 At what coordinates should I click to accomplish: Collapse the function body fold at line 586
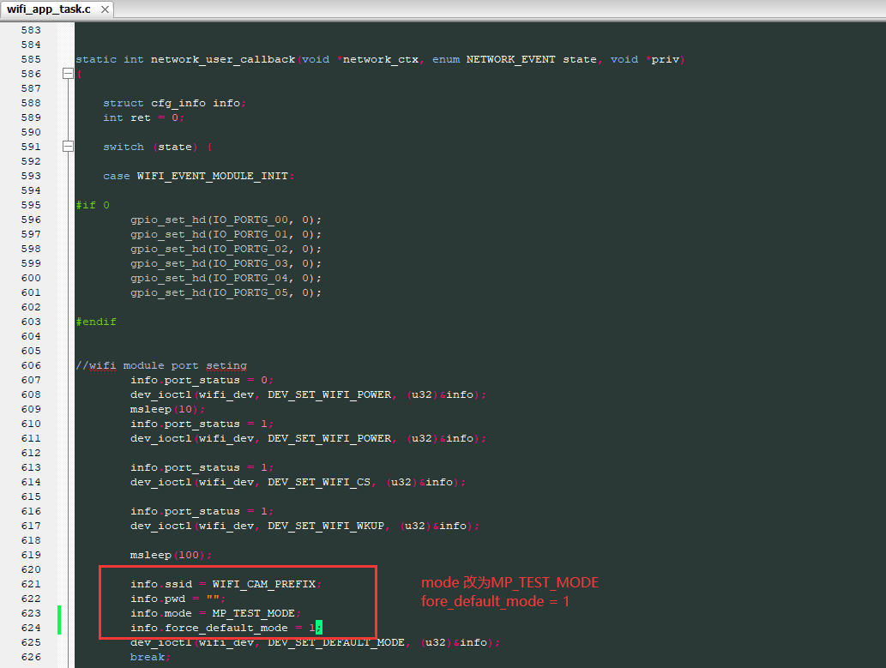68,74
